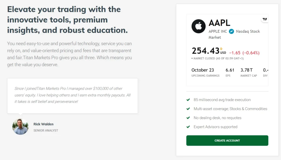Viewport: 281px width, 160px height.
Task: Click Rick Walden's profile photo
Action: (20, 127)
